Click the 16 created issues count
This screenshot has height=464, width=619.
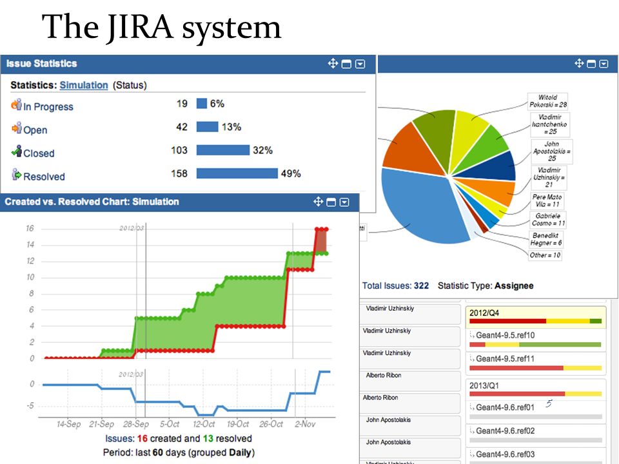click(x=142, y=439)
